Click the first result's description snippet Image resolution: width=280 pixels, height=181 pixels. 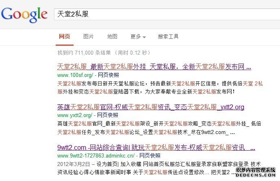[160, 87]
